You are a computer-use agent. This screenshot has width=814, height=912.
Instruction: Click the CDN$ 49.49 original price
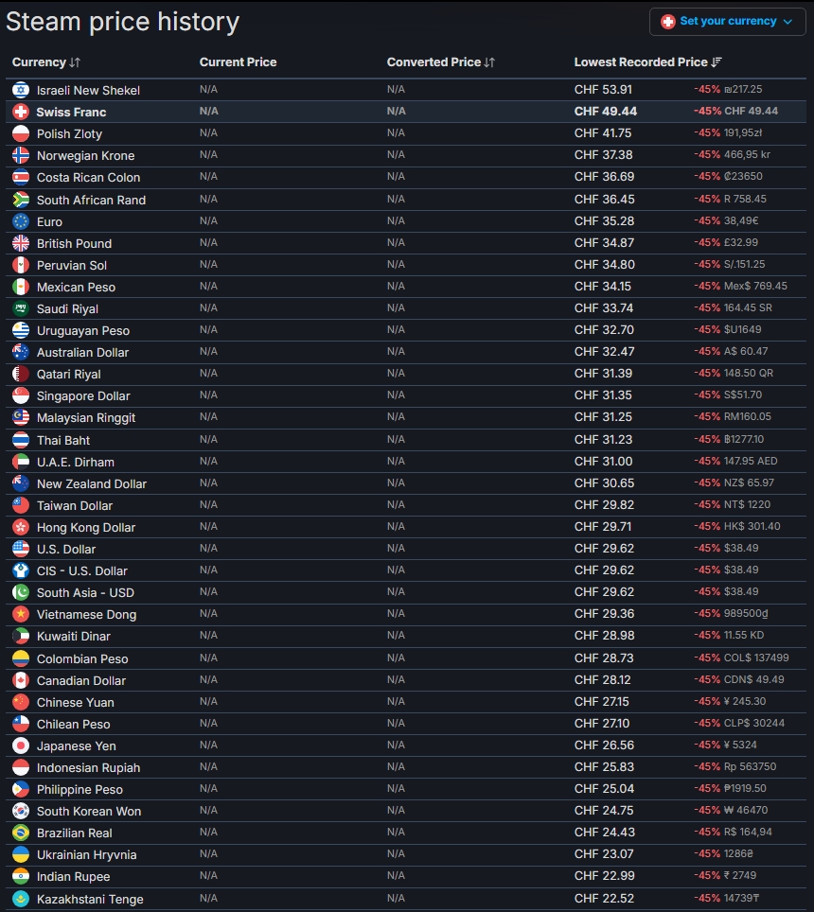tap(754, 680)
